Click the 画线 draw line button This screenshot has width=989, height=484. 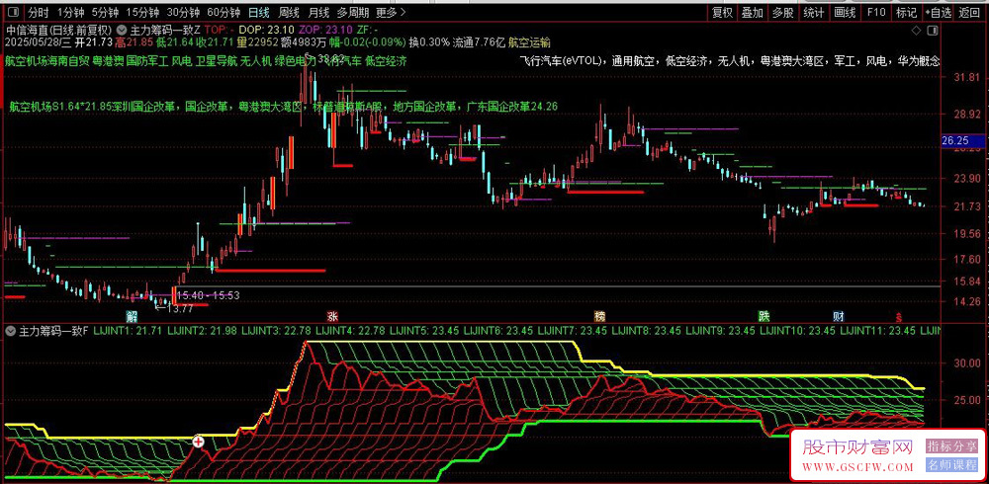(x=845, y=12)
